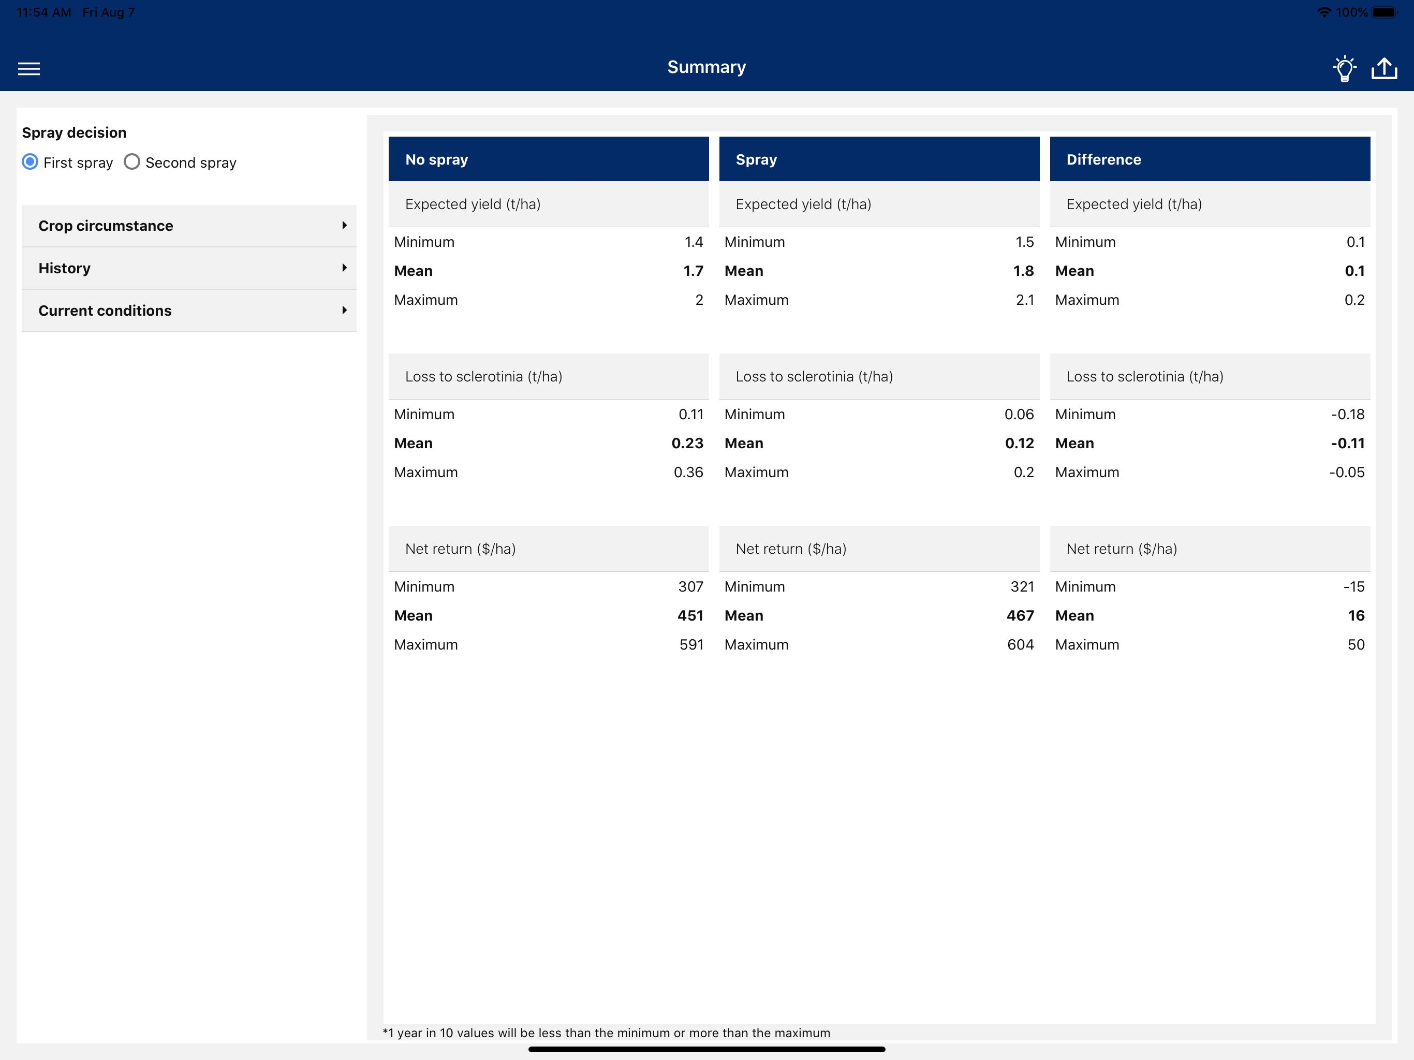The height and width of the screenshot is (1060, 1414).
Task: Tap the share/export icon
Action: pos(1384,68)
